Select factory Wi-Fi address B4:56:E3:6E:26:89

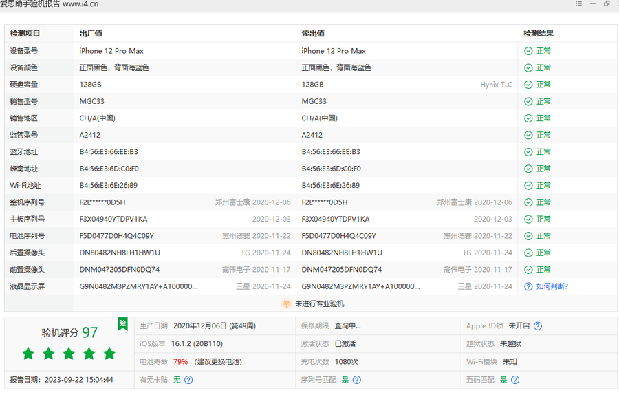[109, 186]
